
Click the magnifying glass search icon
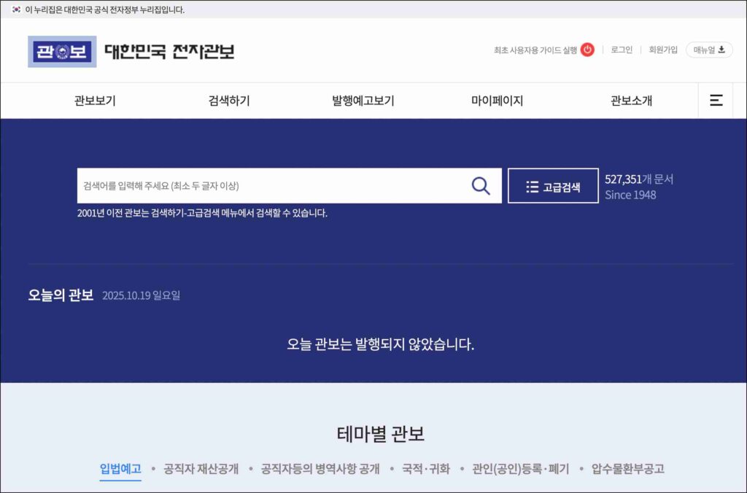click(x=481, y=186)
